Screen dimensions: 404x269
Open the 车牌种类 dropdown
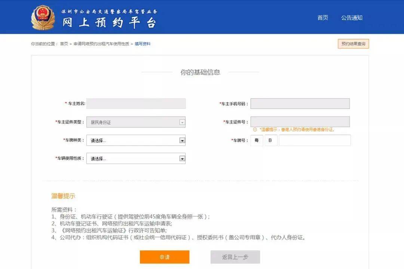coord(136,140)
